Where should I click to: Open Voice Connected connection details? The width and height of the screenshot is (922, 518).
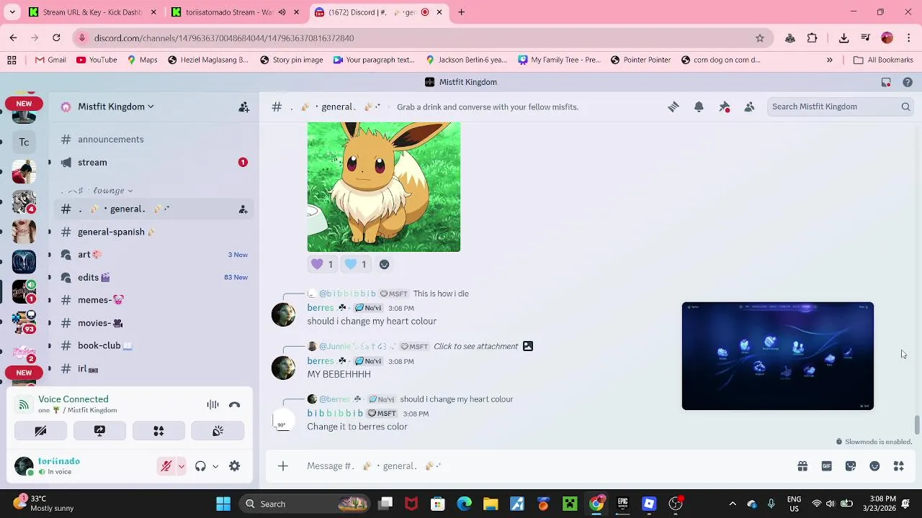click(x=73, y=399)
